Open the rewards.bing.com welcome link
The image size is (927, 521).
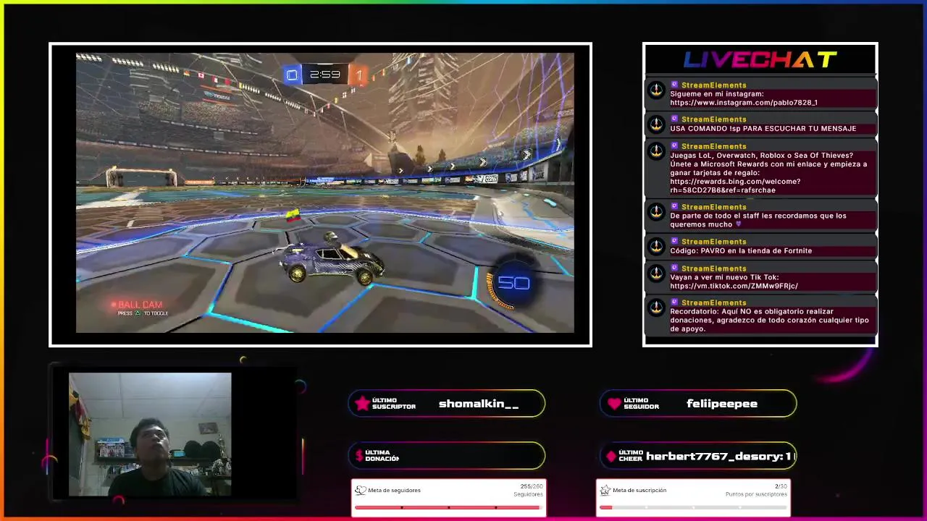(x=735, y=186)
